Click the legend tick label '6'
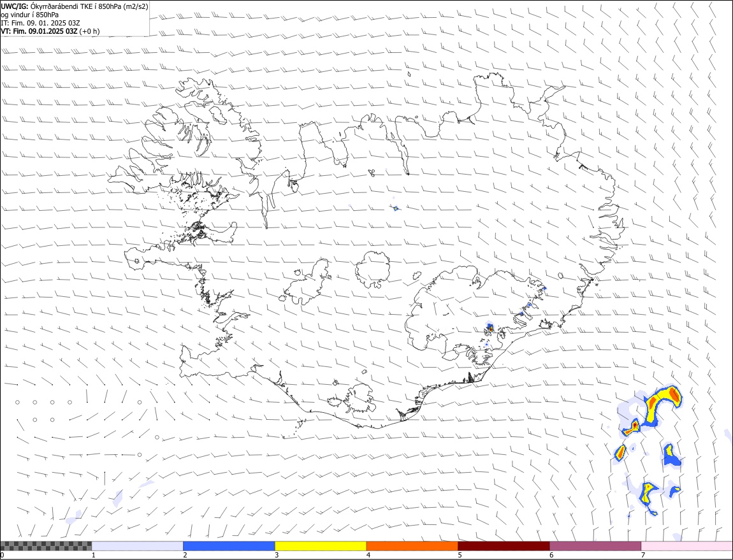This screenshot has height=560, width=733. pos(551,556)
